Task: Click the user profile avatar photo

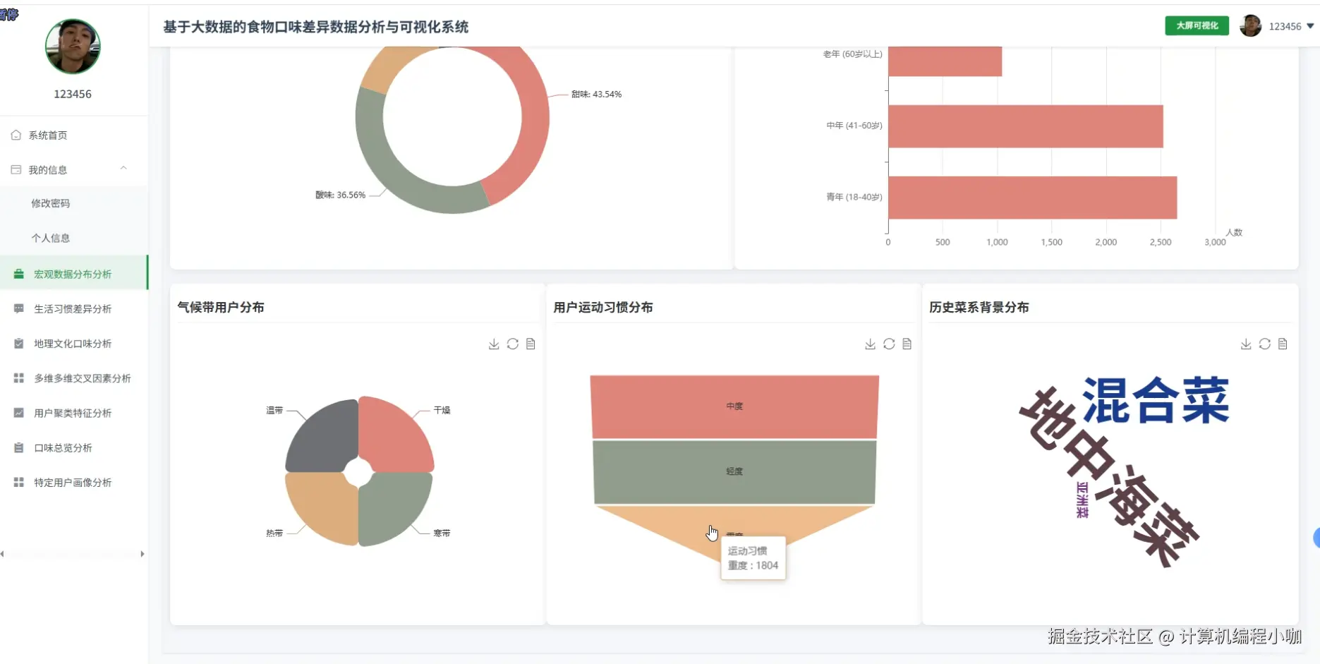Action: point(73,47)
